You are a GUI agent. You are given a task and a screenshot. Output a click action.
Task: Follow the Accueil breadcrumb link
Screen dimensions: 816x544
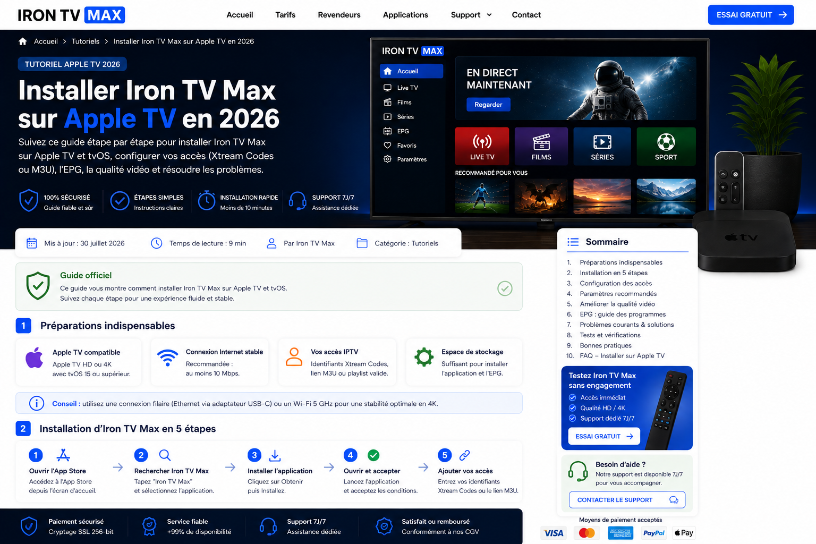pyautogui.click(x=46, y=41)
